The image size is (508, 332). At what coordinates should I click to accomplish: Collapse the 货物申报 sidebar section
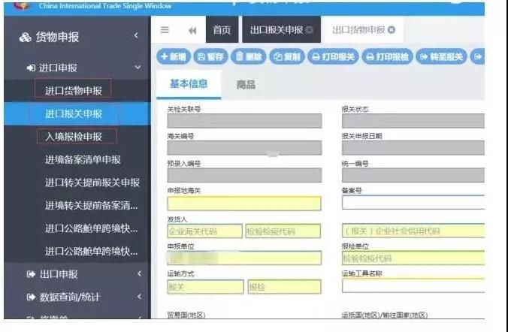tap(136, 36)
